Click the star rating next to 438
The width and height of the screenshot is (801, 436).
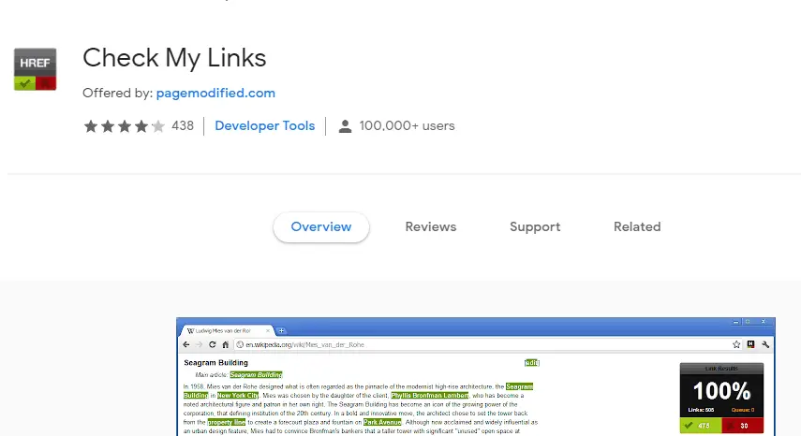pos(125,126)
